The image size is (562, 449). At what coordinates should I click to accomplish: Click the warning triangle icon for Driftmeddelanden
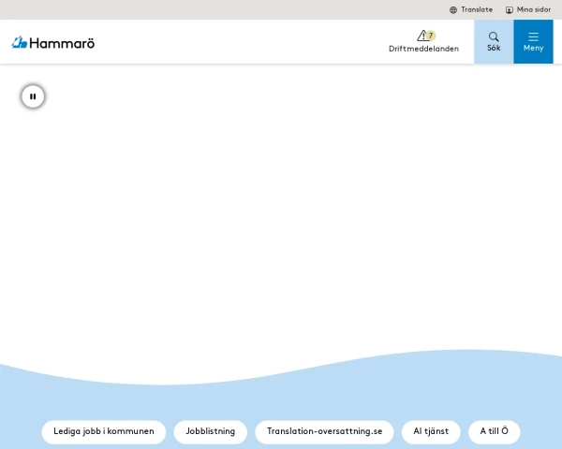(421, 36)
